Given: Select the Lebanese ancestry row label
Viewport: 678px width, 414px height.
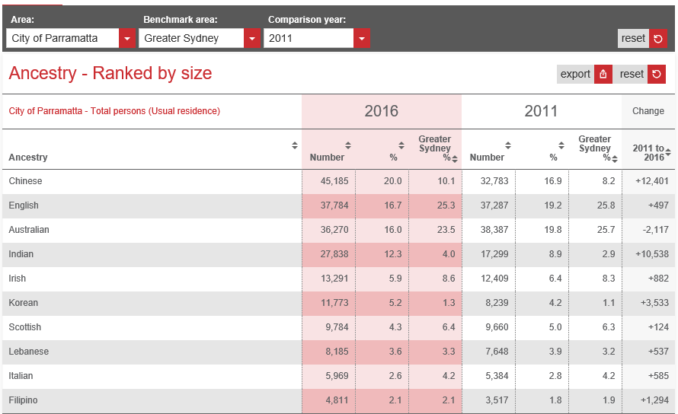Looking at the screenshot, I should pos(28,352).
